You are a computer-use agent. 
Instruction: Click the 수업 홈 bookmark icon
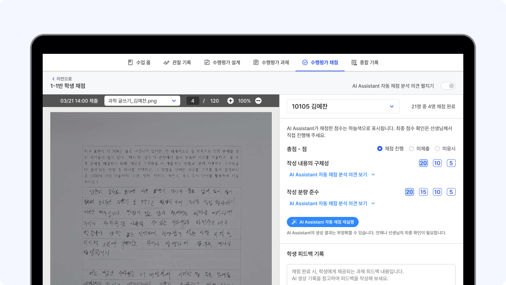pyautogui.click(x=130, y=62)
